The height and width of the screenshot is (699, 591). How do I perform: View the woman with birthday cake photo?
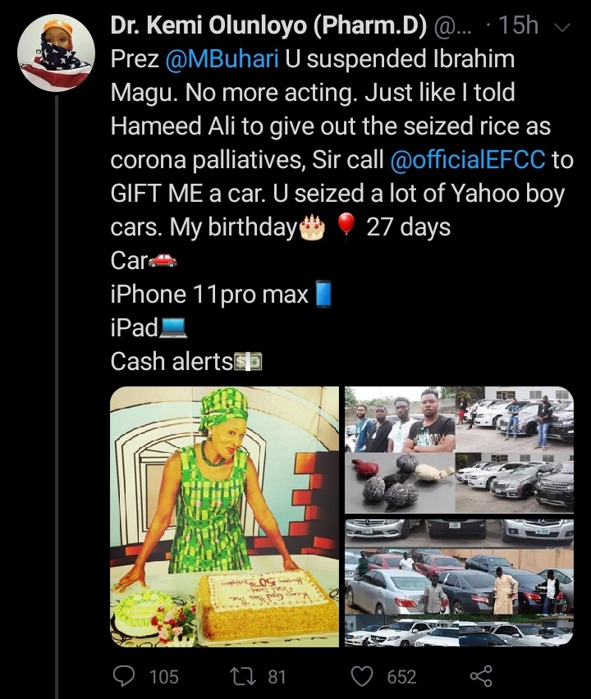click(224, 517)
